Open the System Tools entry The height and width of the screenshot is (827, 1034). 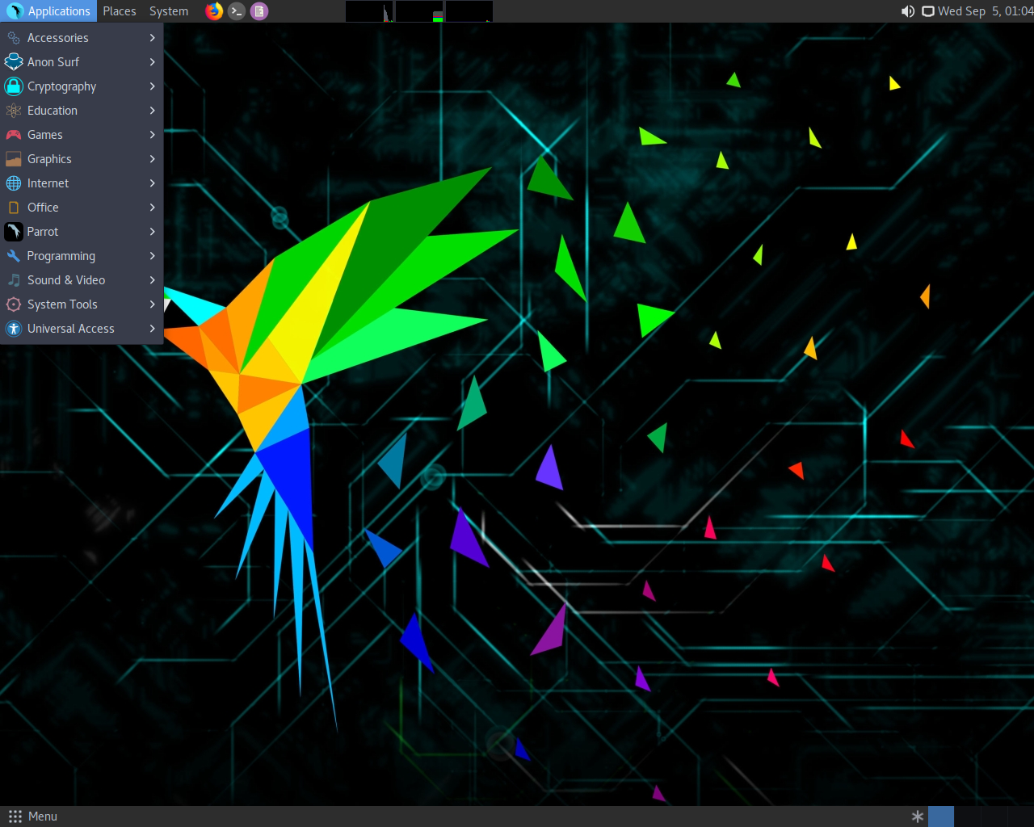(x=82, y=304)
